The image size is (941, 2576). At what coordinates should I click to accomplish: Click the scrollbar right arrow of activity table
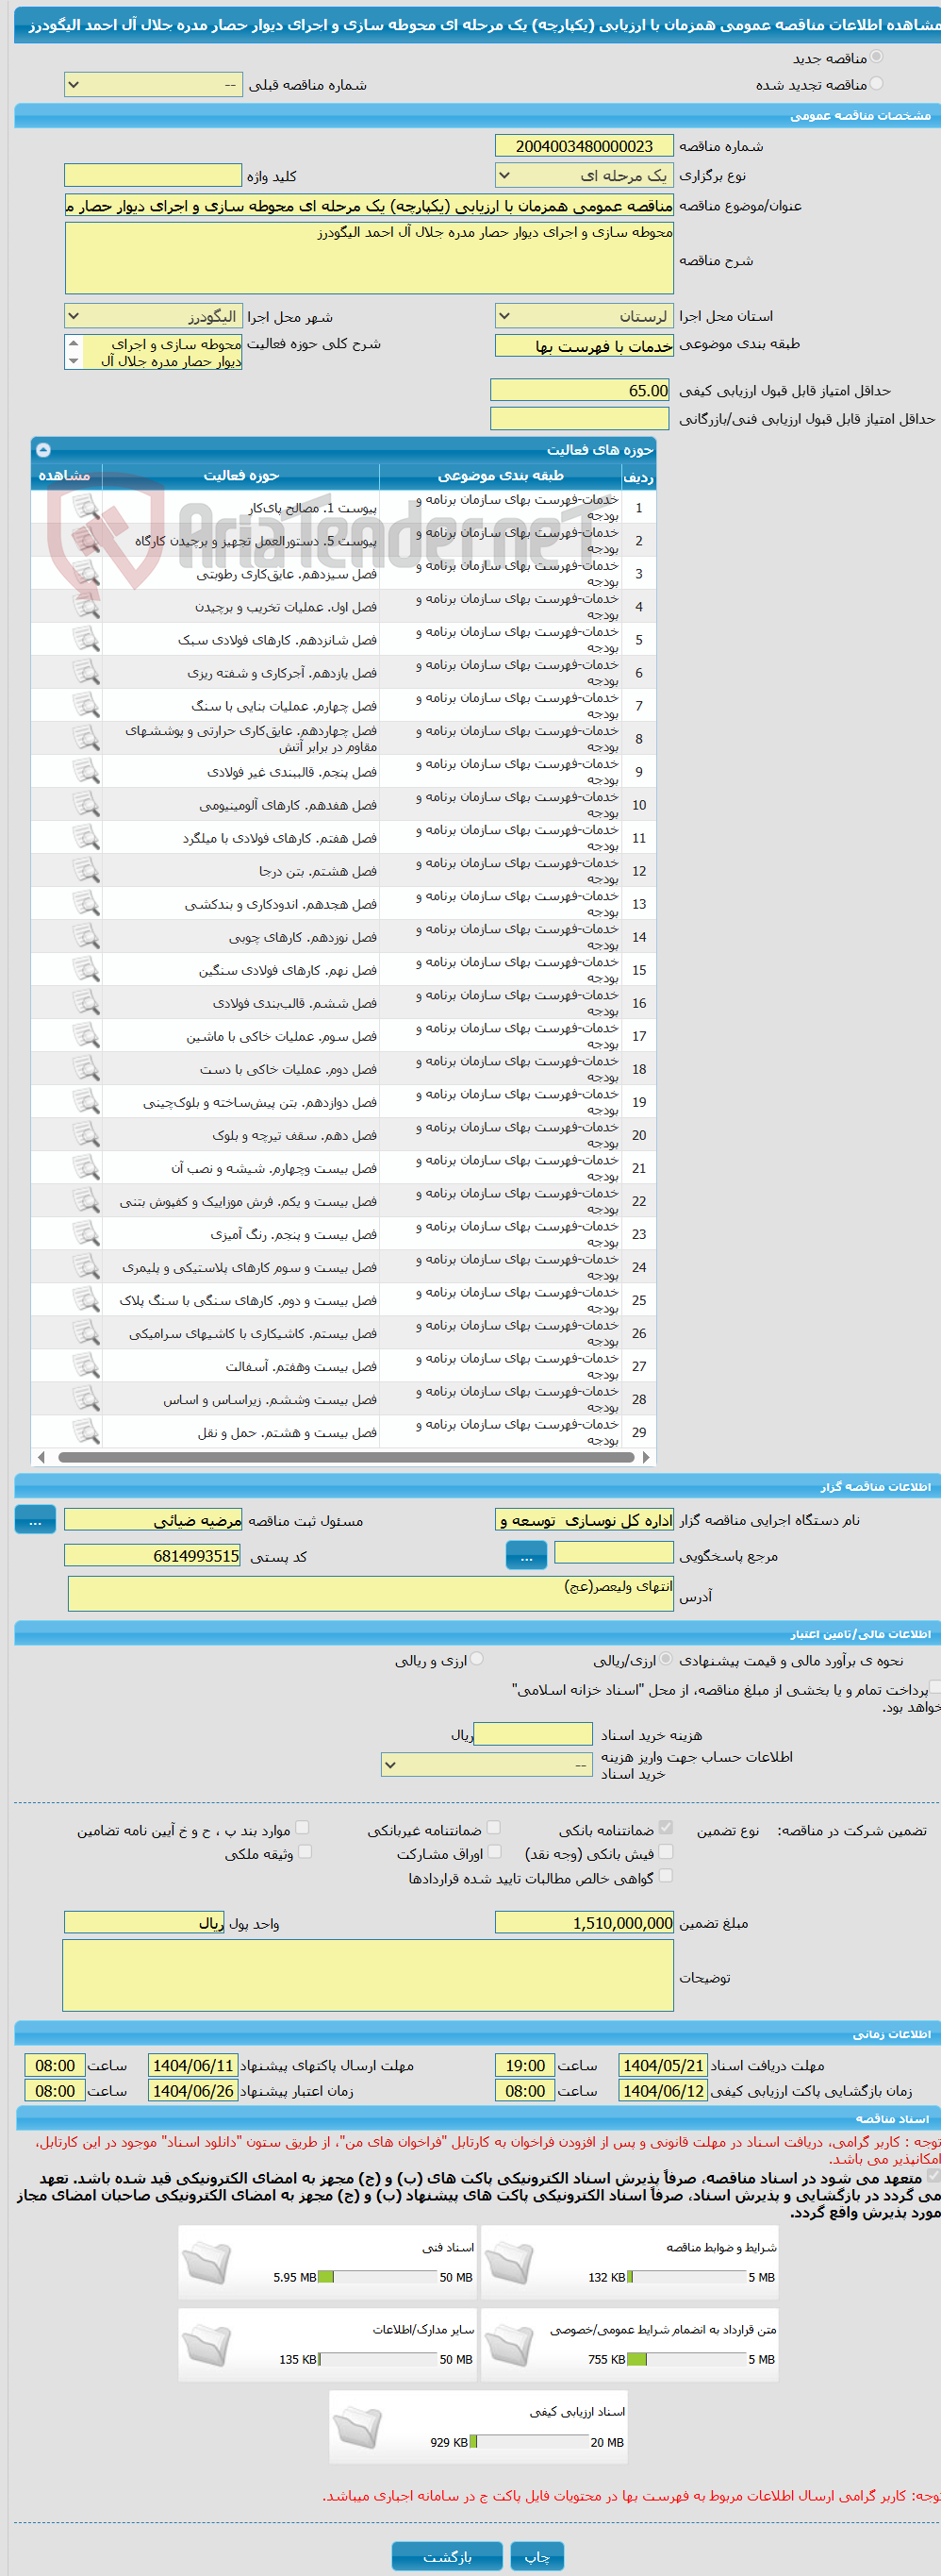tap(646, 1457)
